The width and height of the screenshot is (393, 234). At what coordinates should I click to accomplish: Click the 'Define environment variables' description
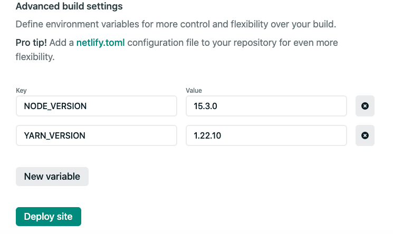click(x=176, y=25)
